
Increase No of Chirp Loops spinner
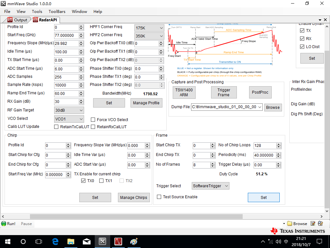tap(279, 144)
